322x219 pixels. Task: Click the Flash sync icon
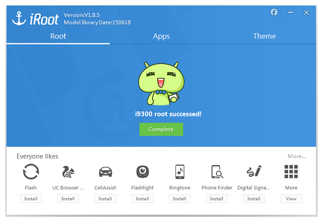tap(31, 172)
